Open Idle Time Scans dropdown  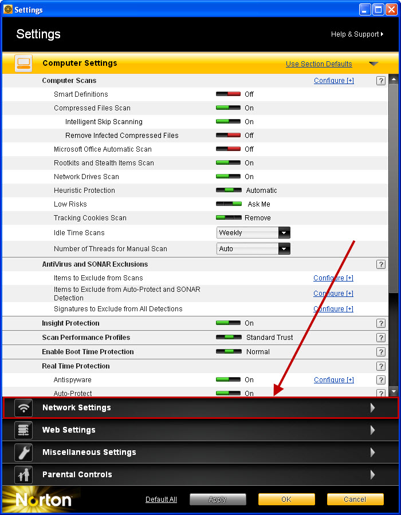point(253,232)
